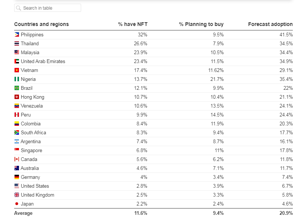Image resolution: width=304 pixels, height=220 pixels.
Task: Click the Canada flag icon
Action: pos(17,159)
